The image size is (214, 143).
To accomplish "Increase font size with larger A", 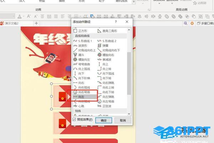I will point(29,16).
